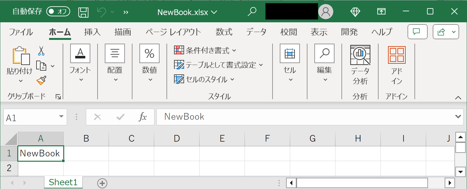Click the vertical scrollbar down arrow
Screen dimensions: 467x189
(460, 172)
